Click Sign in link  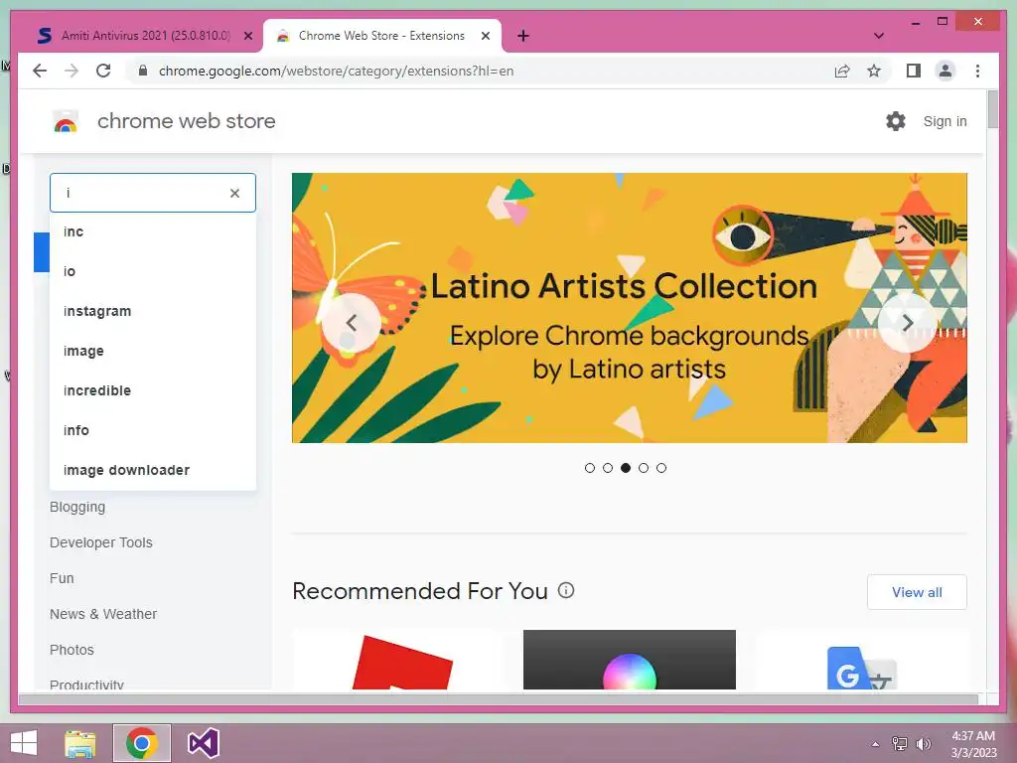(x=945, y=121)
